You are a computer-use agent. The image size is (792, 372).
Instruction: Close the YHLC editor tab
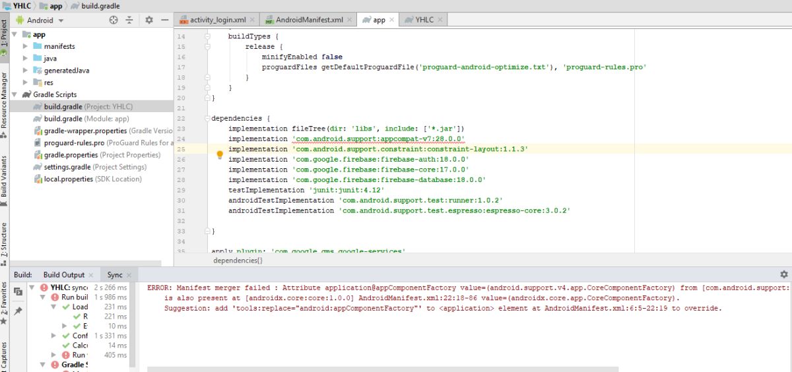pyautogui.click(x=440, y=20)
